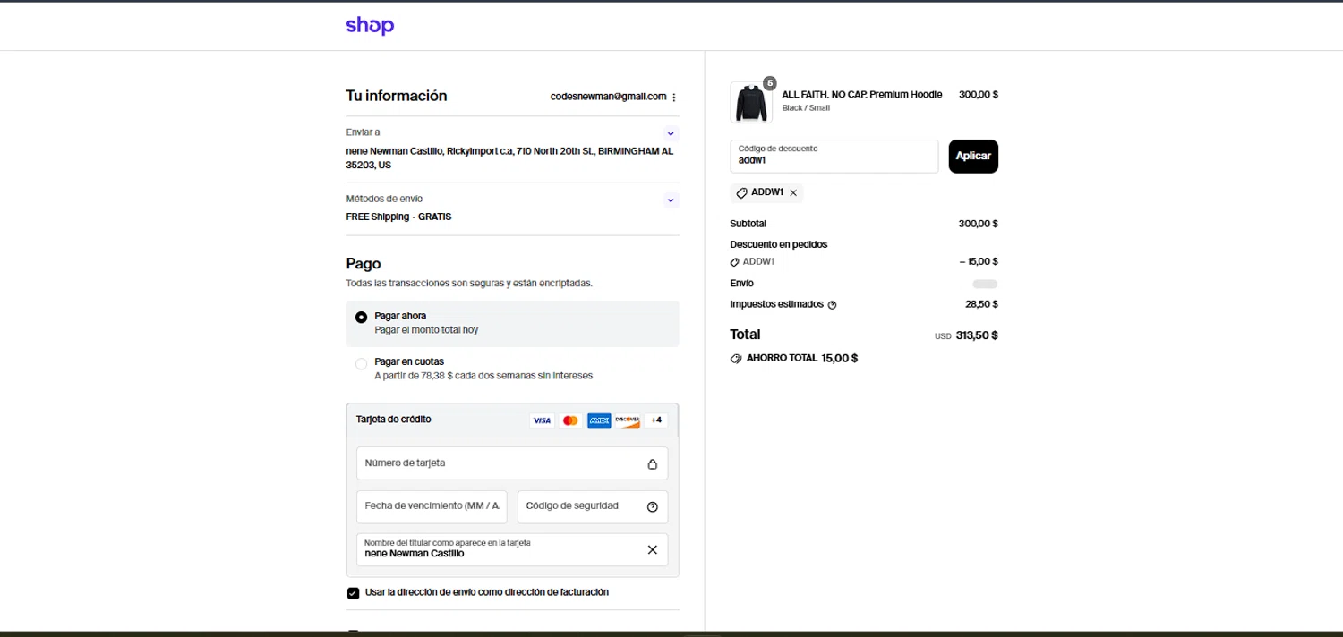The height and width of the screenshot is (637, 1343).
Task: Click the Mastercard icon
Action: [x=570, y=420]
